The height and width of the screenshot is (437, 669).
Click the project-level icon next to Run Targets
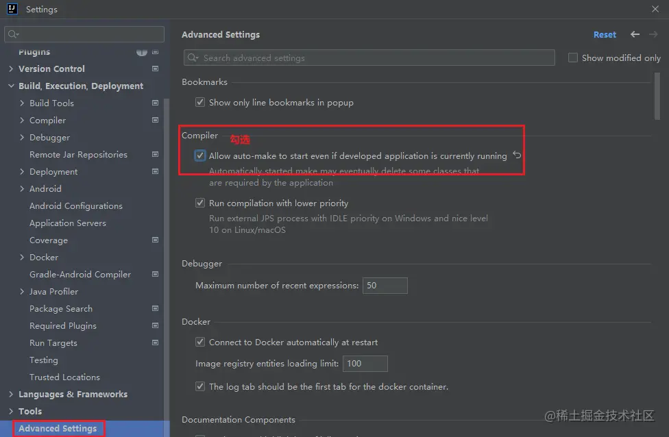(156, 342)
